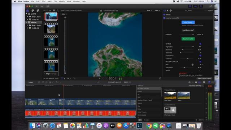Viewport: 231px width, 130px height.
Task: Open the Color inspector triangle icon
Action: point(167,10)
